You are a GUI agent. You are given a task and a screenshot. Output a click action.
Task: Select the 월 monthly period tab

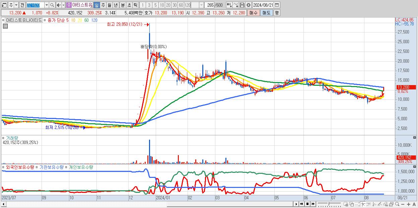coord(109,5)
